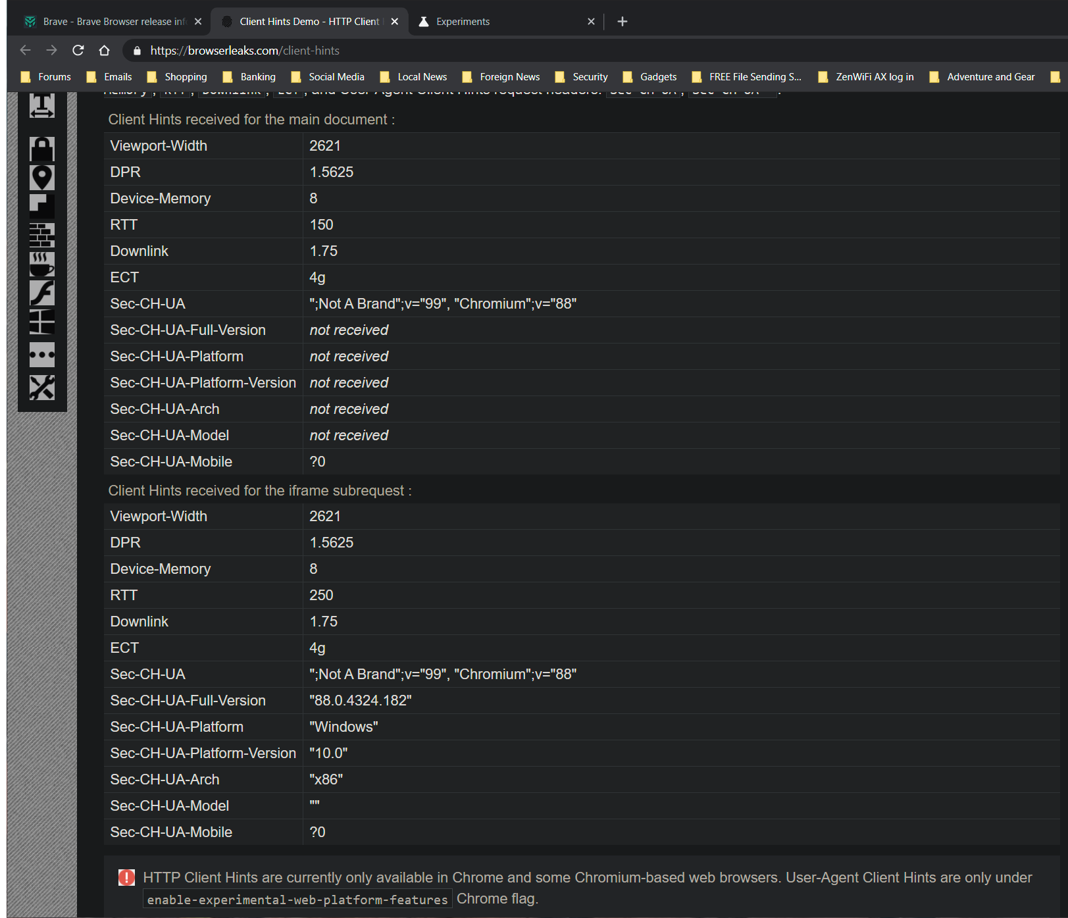Click the wrench and screwdriver tools icon
The height and width of the screenshot is (918, 1068).
[x=41, y=388]
